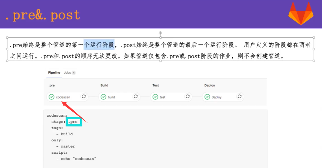Viewport: 322px width, 168px height.
Task: Click the code line 'only:'
Action: point(57,140)
